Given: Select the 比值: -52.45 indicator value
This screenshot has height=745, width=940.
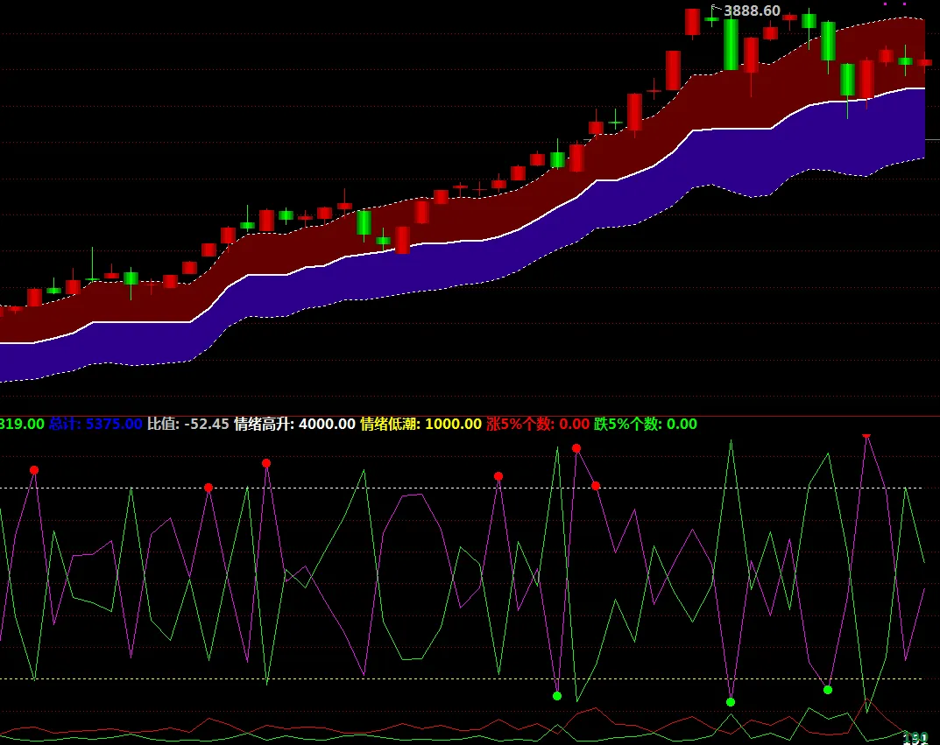Looking at the screenshot, I should [188, 424].
